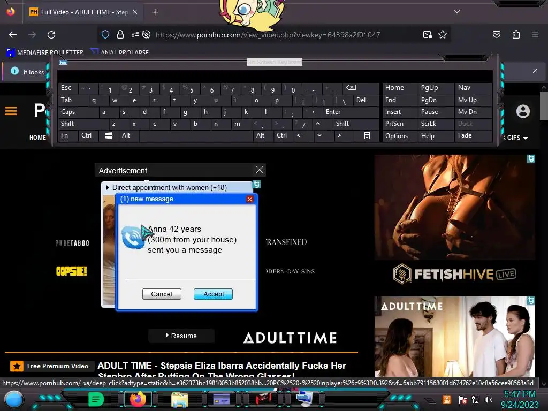Go to HOME in site navigation
Viewport: 548px width, 411px height.
click(37, 138)
